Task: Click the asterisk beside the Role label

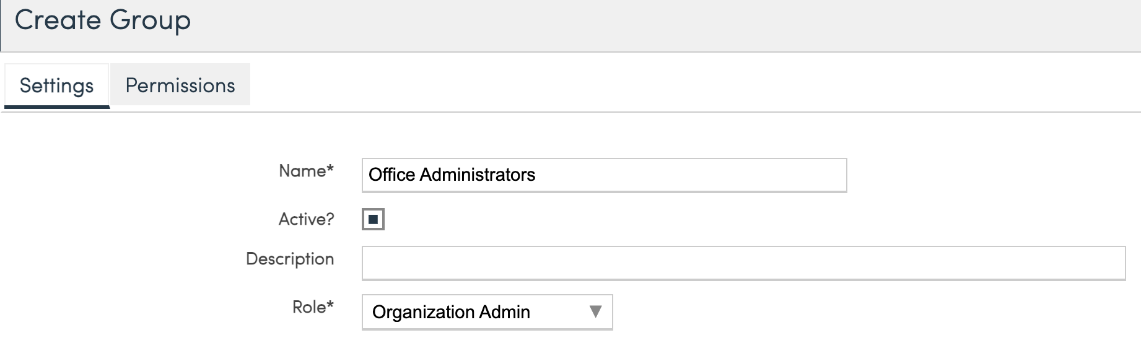Action: pos(330,305)
